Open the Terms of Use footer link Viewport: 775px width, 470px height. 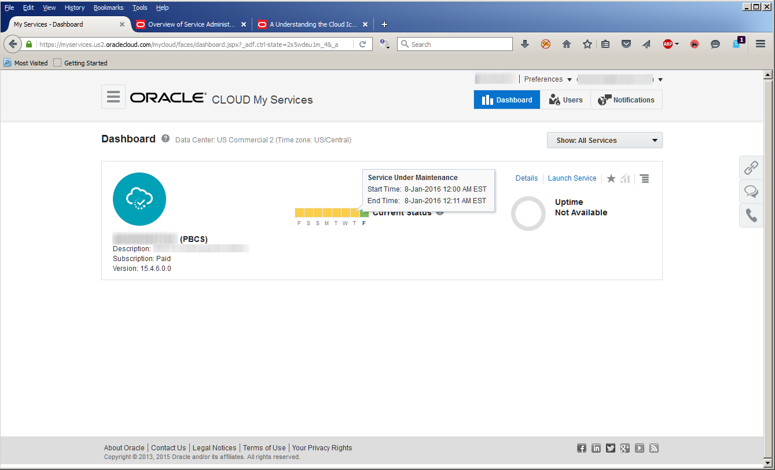coord(264,448)
